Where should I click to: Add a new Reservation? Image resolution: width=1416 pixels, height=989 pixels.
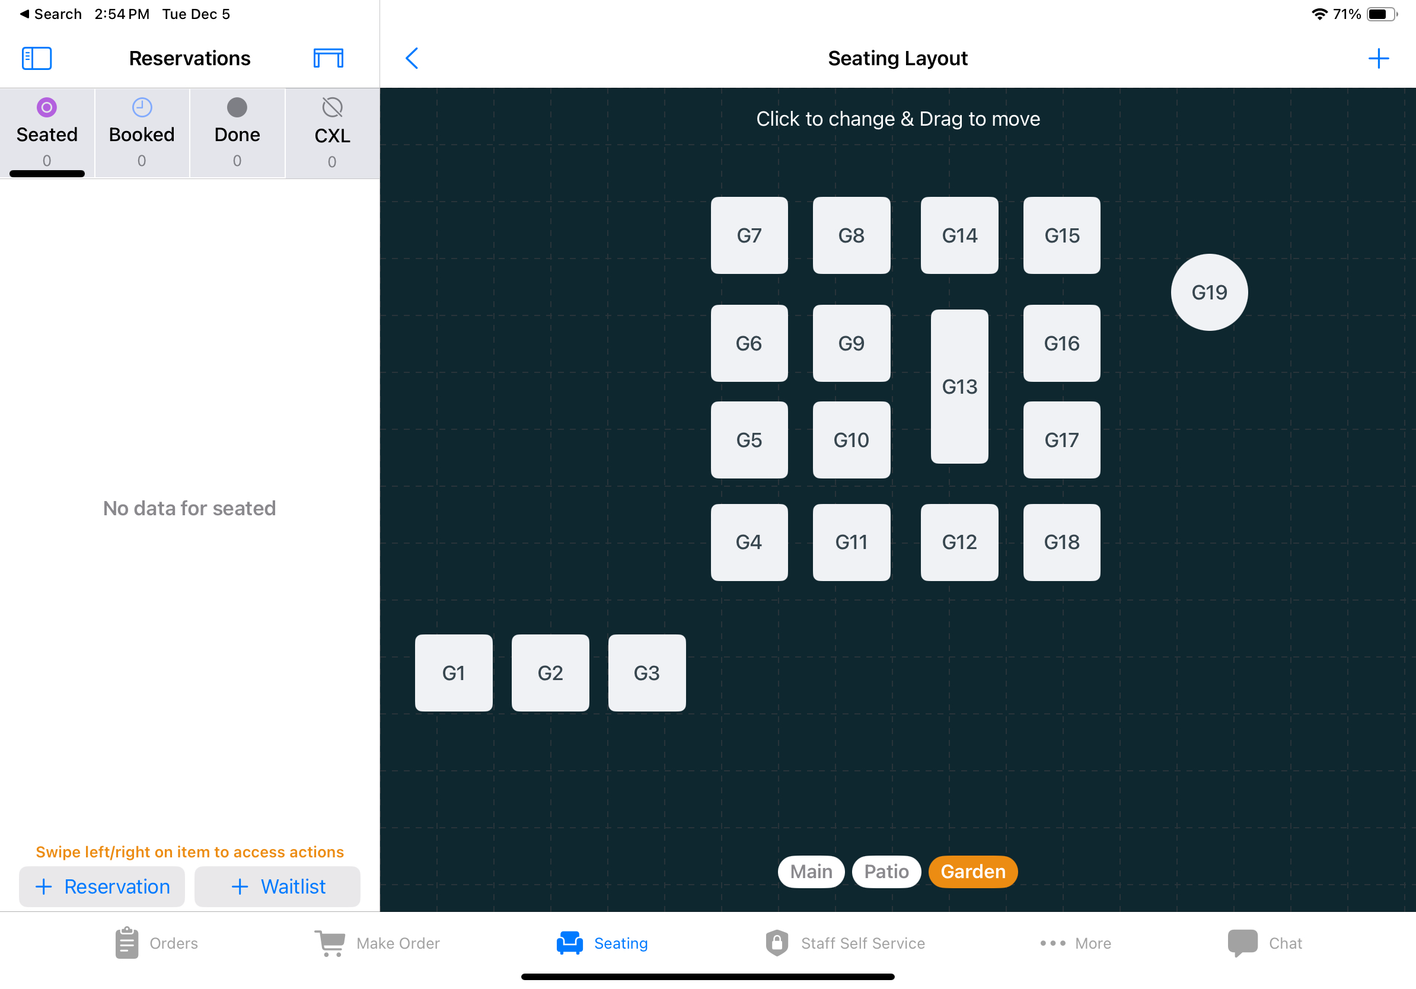click(x=102, y=886)
